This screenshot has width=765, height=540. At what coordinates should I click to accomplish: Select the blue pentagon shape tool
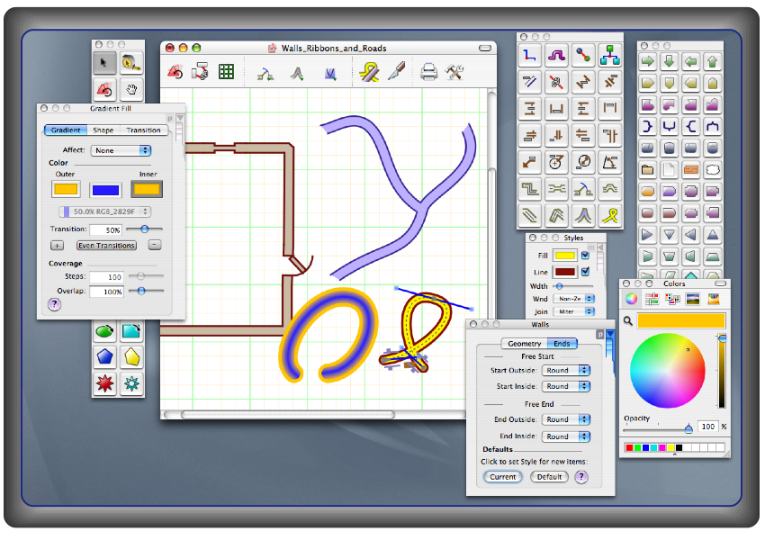[x=104, y=357]
